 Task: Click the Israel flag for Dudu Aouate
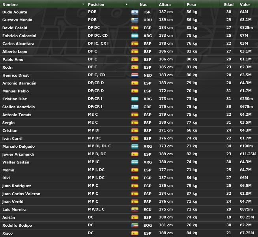[x=135, y=12]
